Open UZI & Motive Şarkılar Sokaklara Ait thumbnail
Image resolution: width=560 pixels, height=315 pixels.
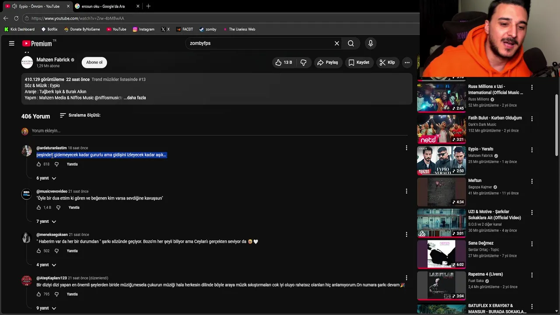point(441,223)
